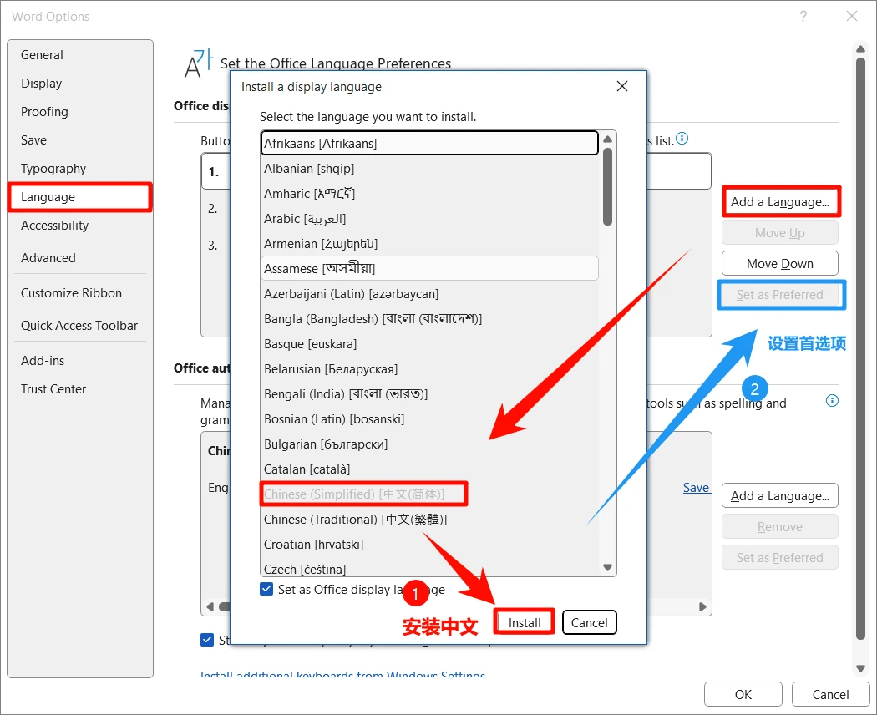The height and width of the screenshot is (715, 877).
Task: Choose Croatian [hrvatski]
Action: point(429,545)
